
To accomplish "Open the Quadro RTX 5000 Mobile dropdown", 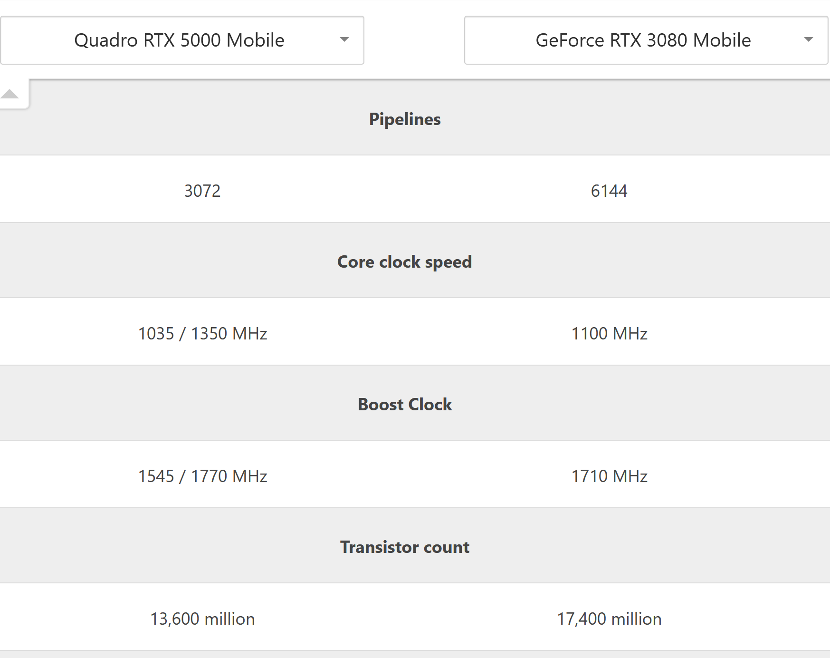I will 182,40.
